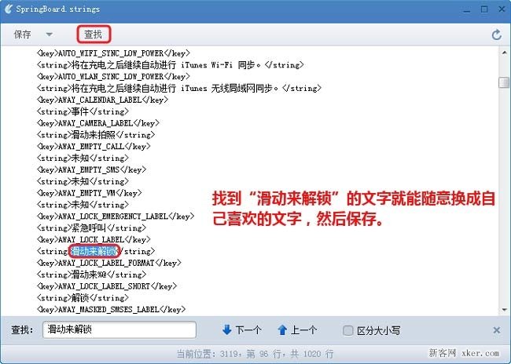The width and height of the screenshot is (511, 364).
Task: Click the vertical scrollbar thumb
Action: pos(504,82)
